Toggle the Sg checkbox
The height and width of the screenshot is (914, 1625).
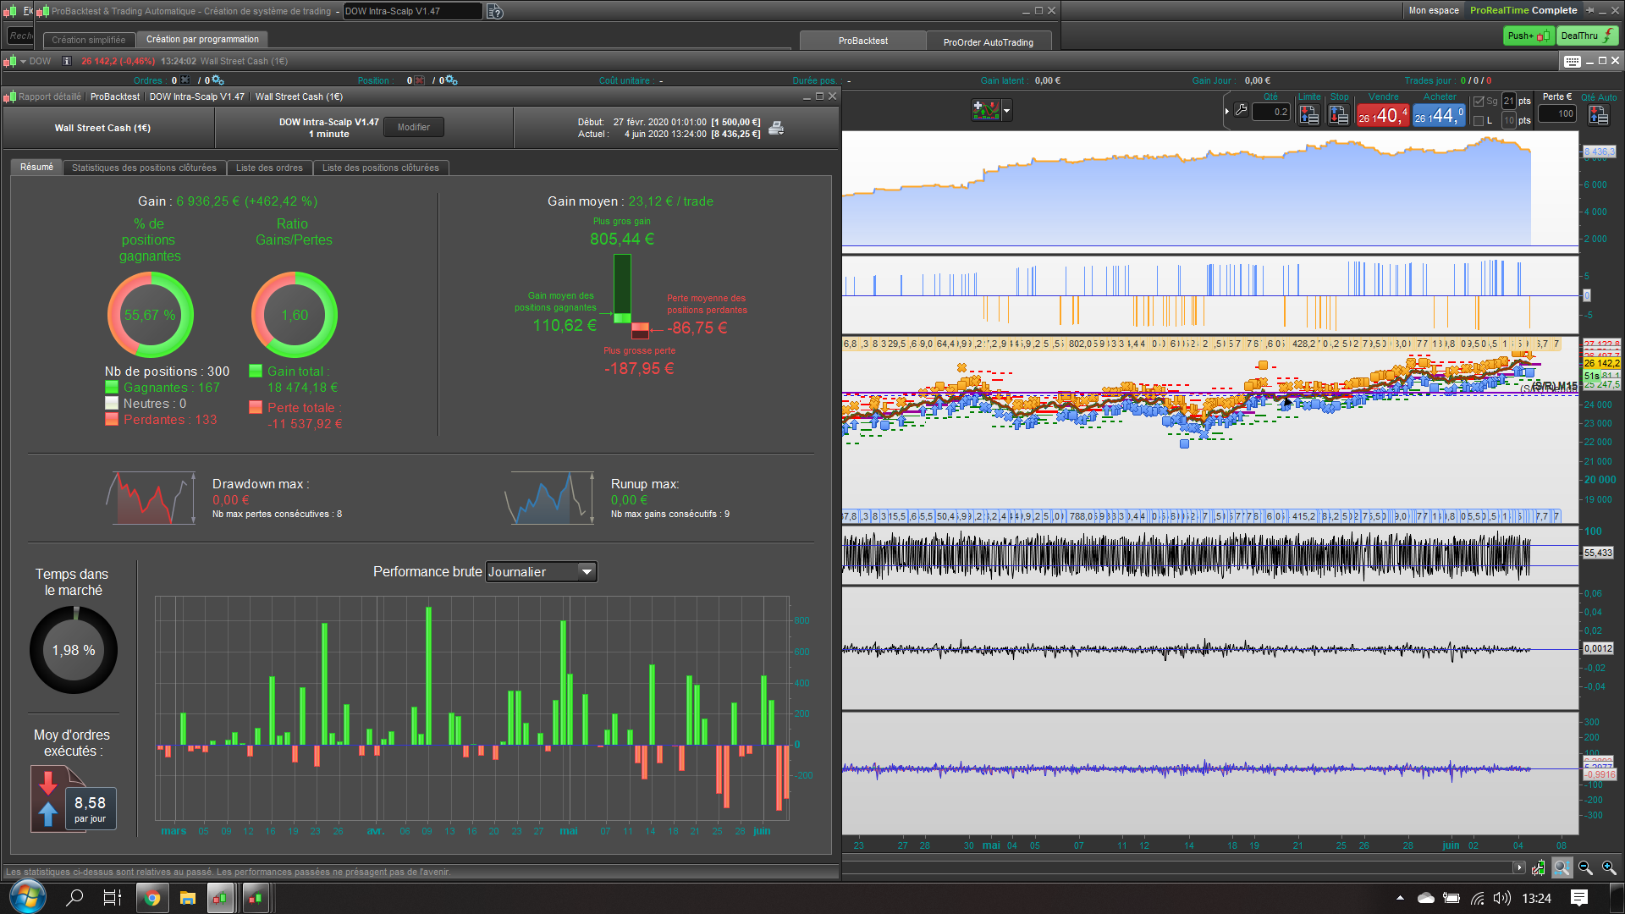click(x=1479, y=102)
